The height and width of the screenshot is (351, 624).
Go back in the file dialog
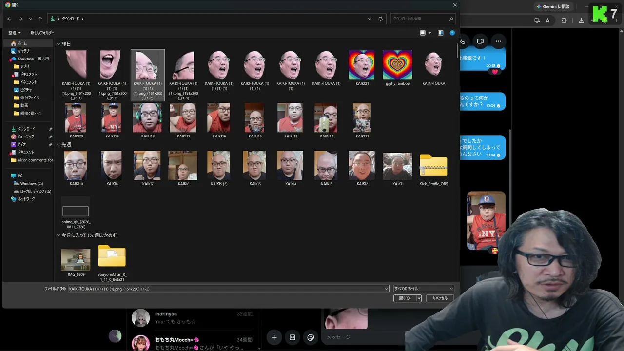pyautogui.click(x=9, y=19)
